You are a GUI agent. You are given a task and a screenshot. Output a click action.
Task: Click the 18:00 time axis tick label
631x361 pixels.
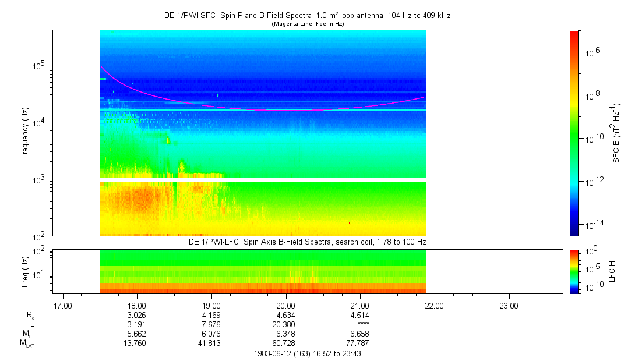coord(137,305)
